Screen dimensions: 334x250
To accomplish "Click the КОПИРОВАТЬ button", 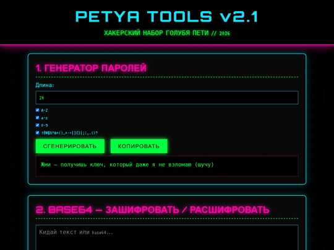I will (139, 146).
